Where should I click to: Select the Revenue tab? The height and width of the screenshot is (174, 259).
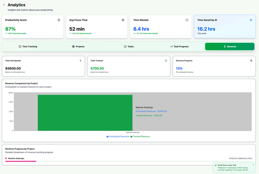coord(230,47)
